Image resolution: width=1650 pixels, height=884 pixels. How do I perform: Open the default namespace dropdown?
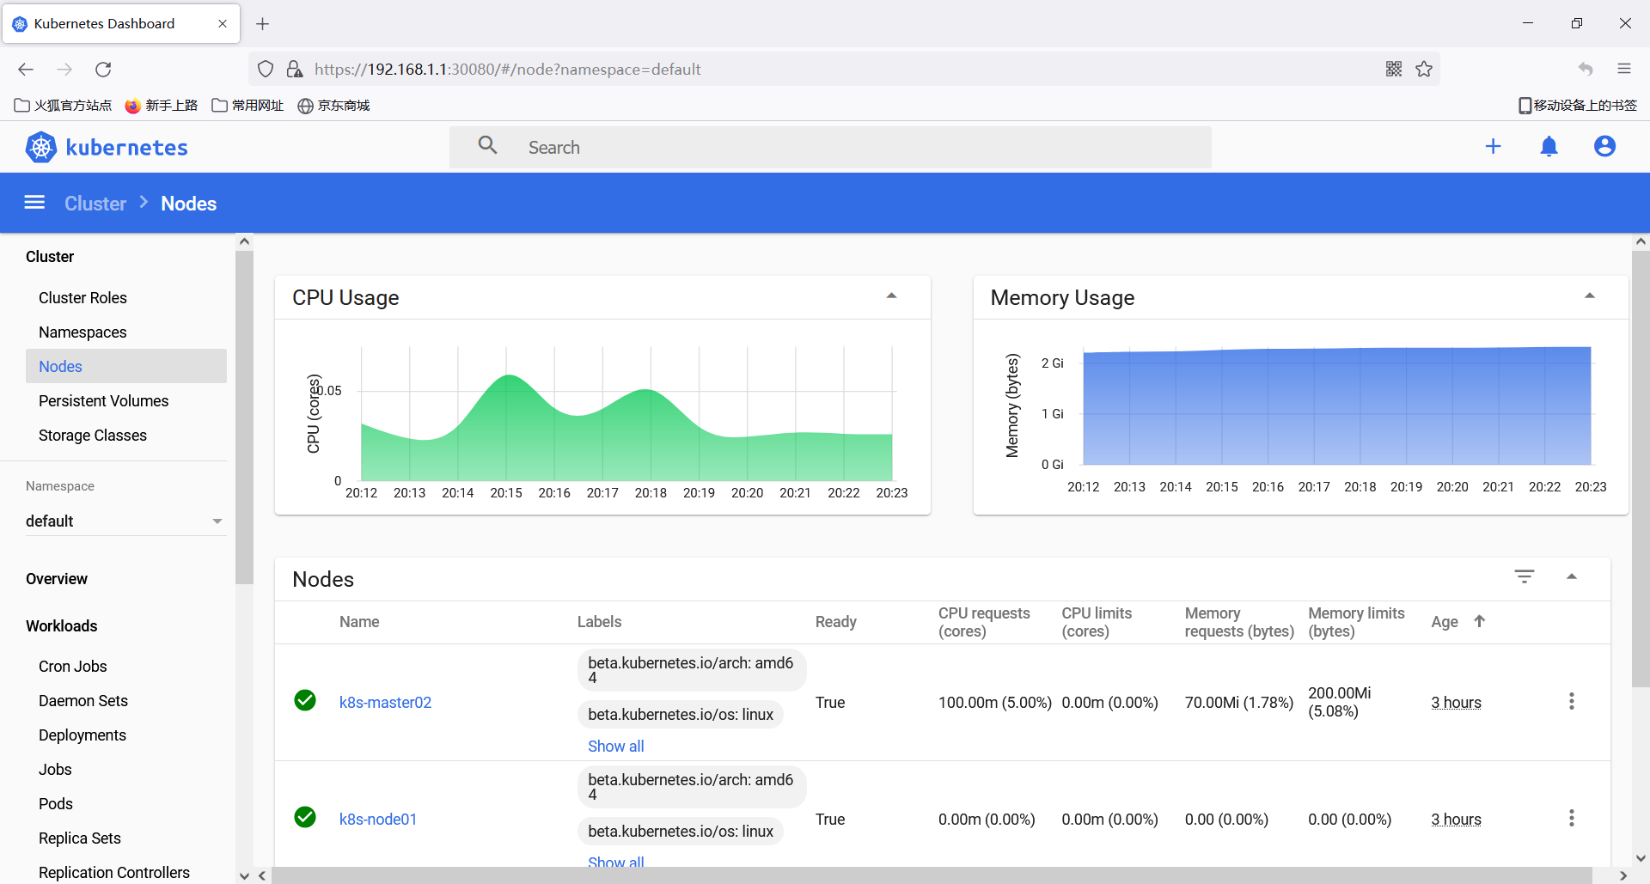(125, 521)
